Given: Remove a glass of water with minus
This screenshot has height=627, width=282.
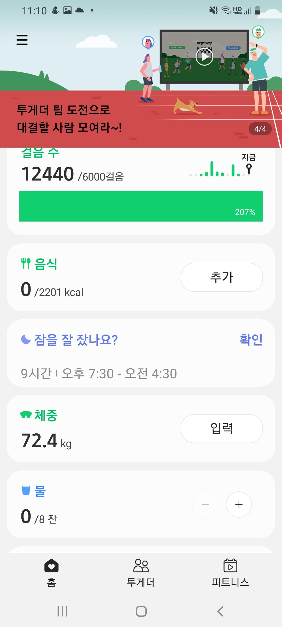Looking at the screenshot, I should click(x=205, y=504).
